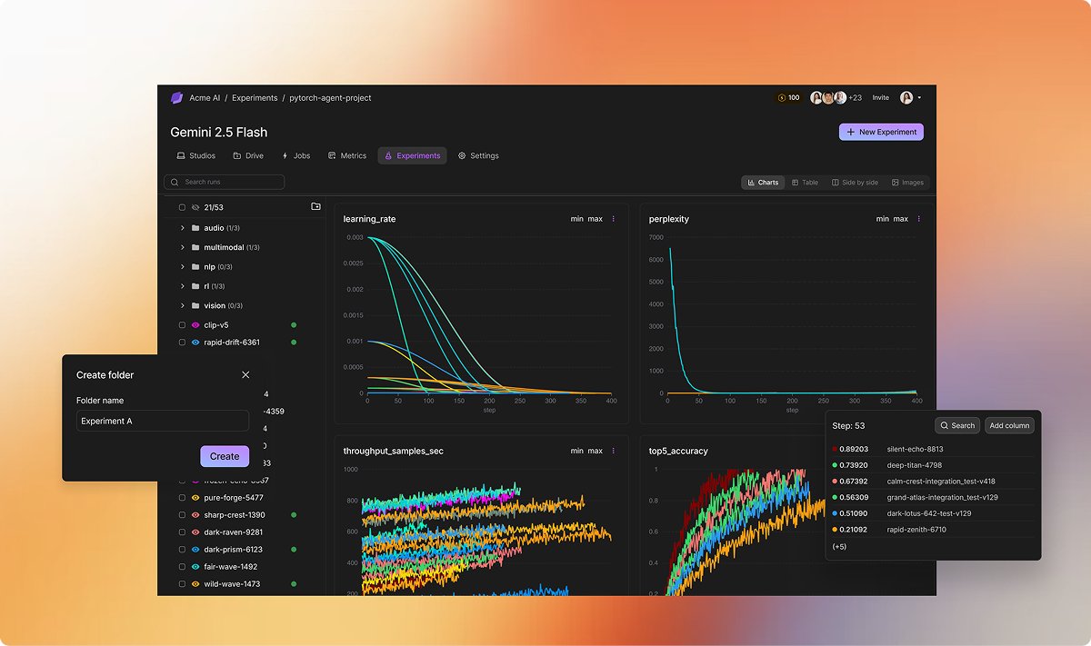This screenshot has height=646, width=1091.
Task: Click the Folder name input field
Action: coord(163,421)
